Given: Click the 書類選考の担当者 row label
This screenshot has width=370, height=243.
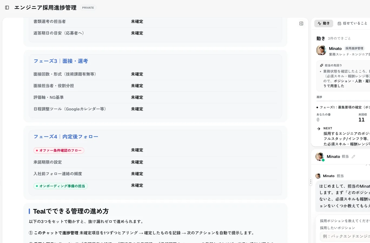Looking at the screenshot, I should point(49,21).
